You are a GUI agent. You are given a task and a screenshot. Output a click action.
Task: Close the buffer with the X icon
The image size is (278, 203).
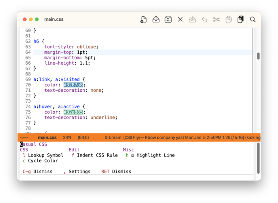180,19
